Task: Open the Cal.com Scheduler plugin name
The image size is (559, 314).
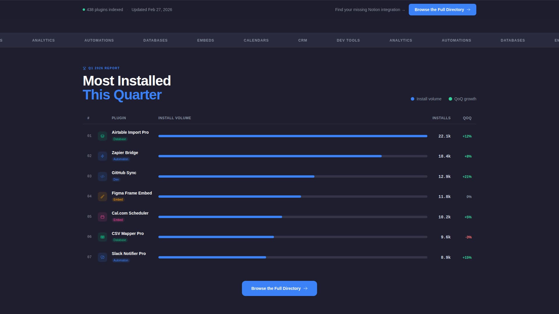Action: 130,213
